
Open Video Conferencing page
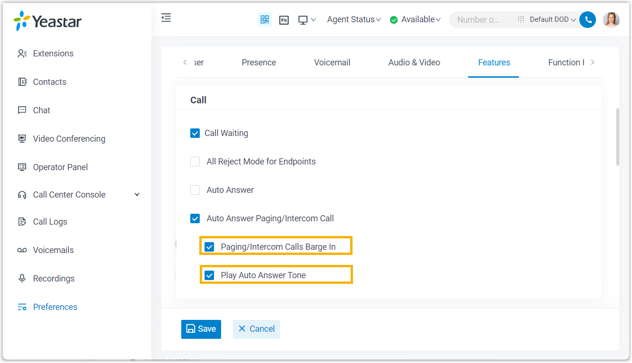point(69,139)
